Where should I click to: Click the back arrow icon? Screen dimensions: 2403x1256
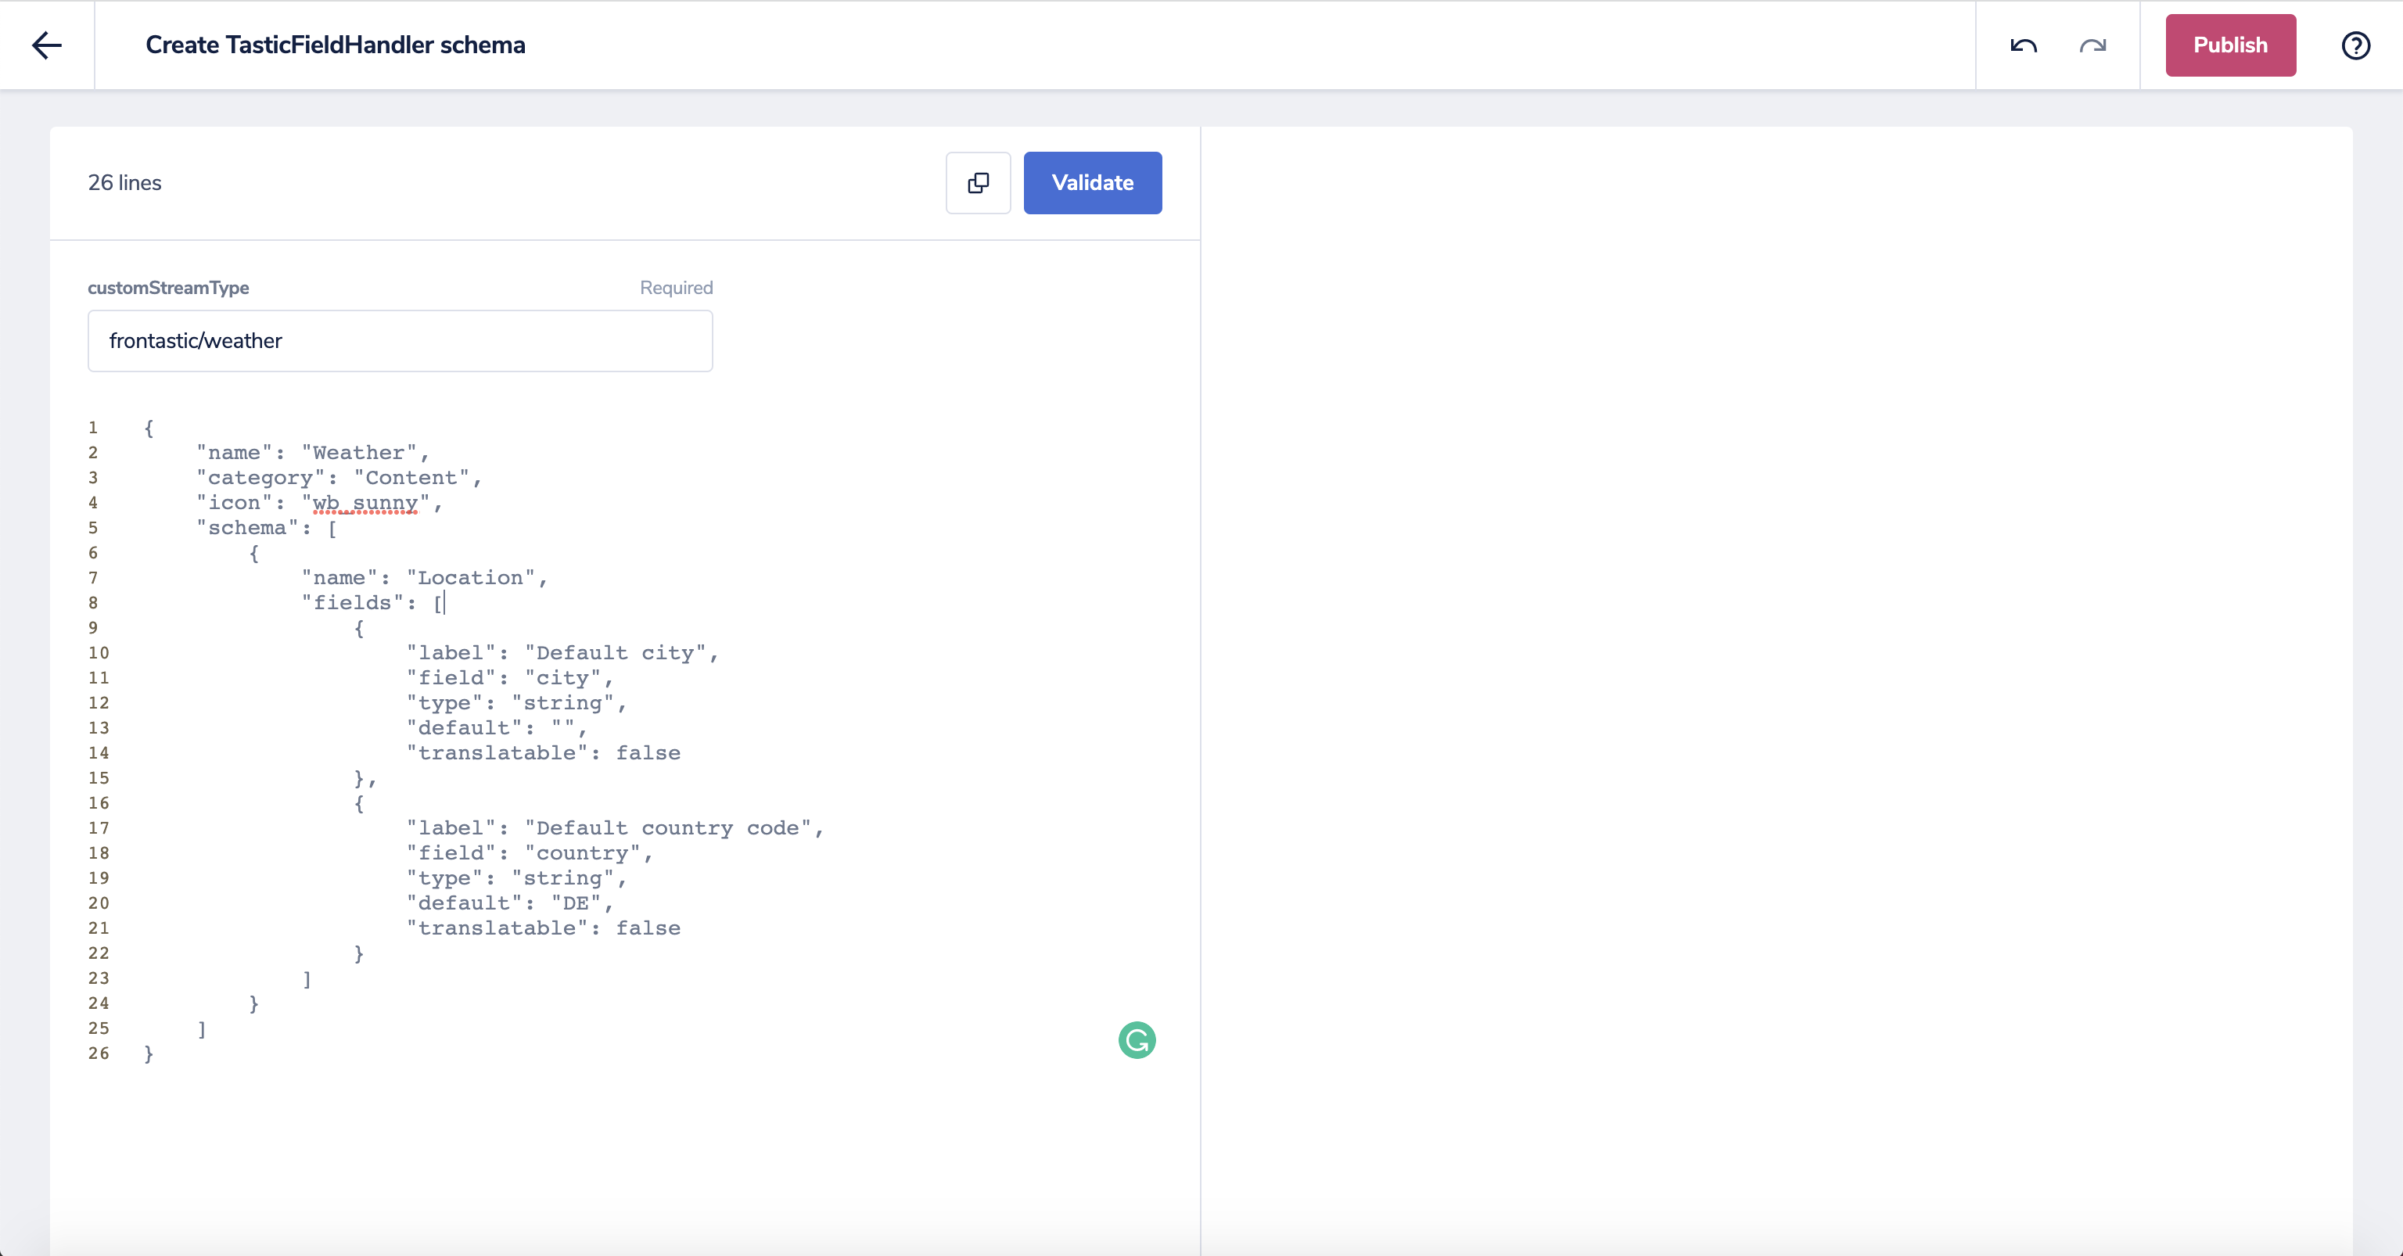pos(47,45)
